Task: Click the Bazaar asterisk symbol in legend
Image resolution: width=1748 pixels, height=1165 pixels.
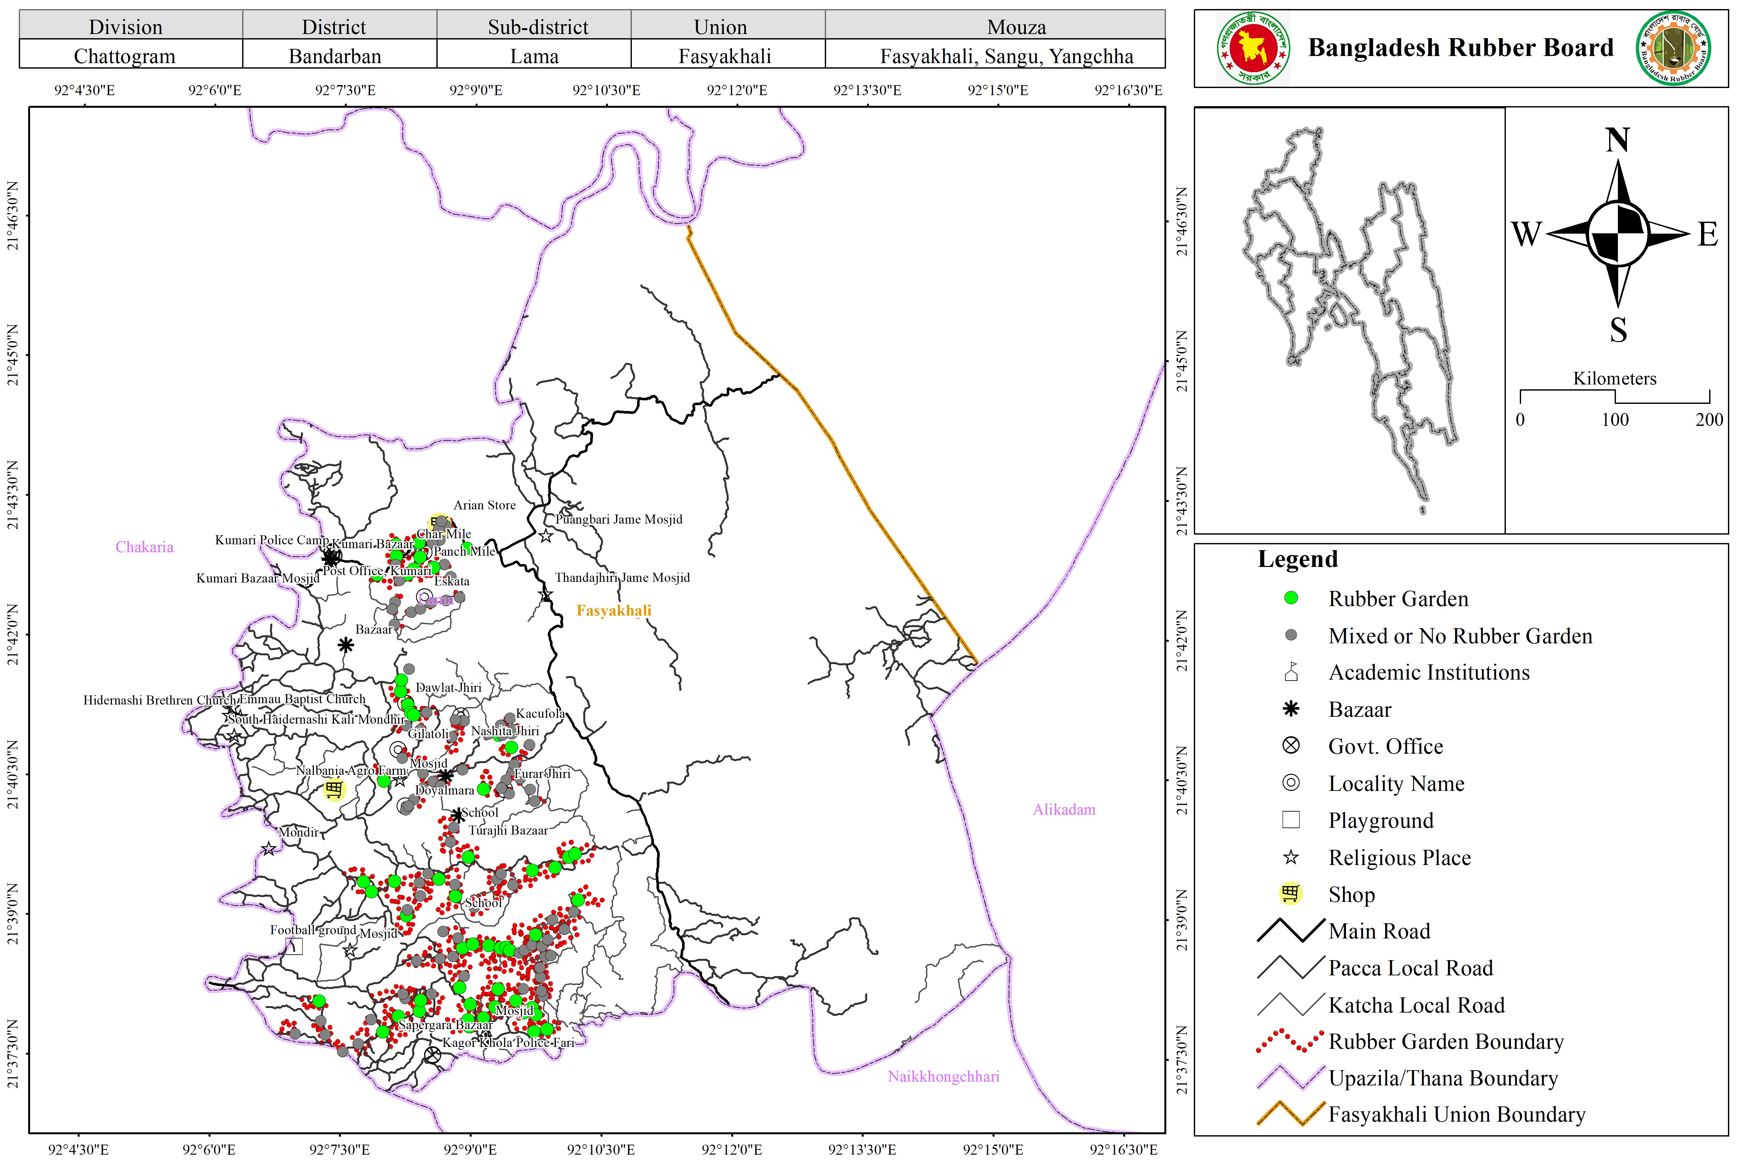Action: (x=1291, y=709)
